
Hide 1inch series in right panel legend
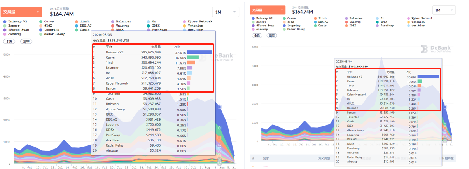pos(320,18)
